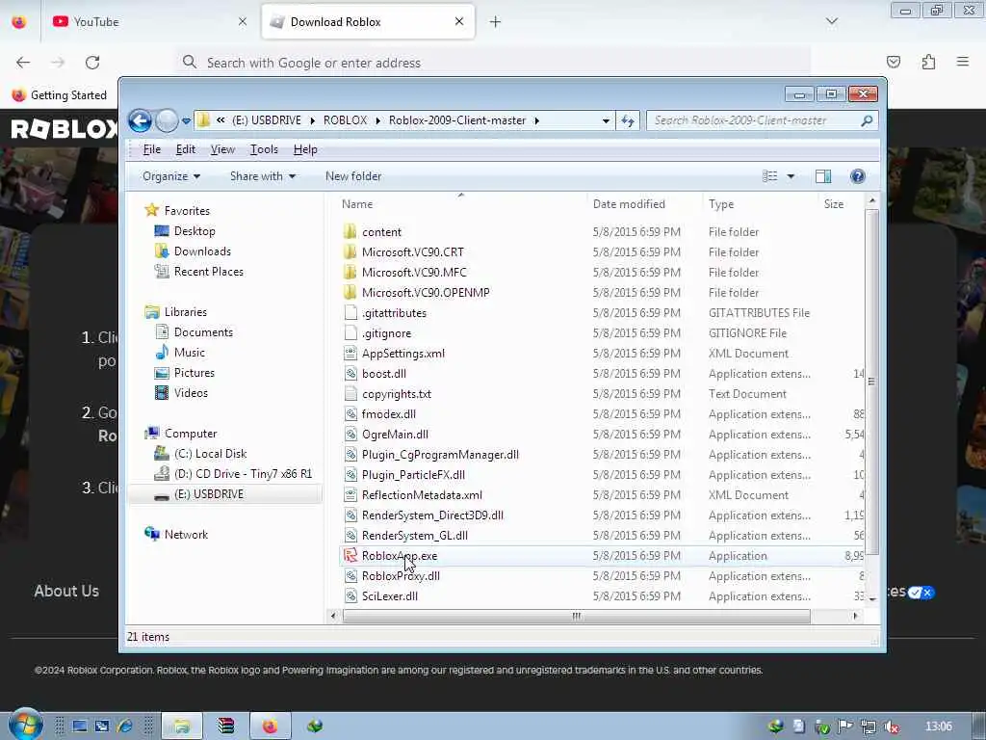986x740 pixels.
Task: Select the OgreMain.dll file
Action: point(395,435)
